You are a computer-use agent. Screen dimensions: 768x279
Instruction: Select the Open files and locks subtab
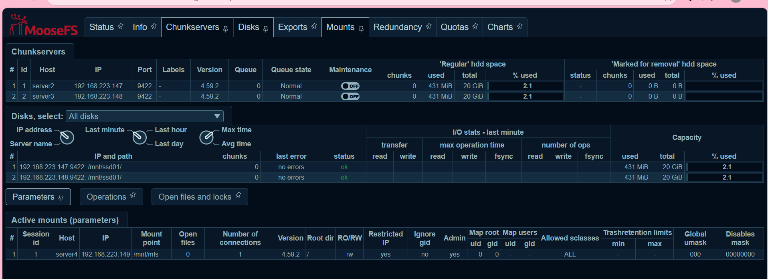(x=195, y=197)
